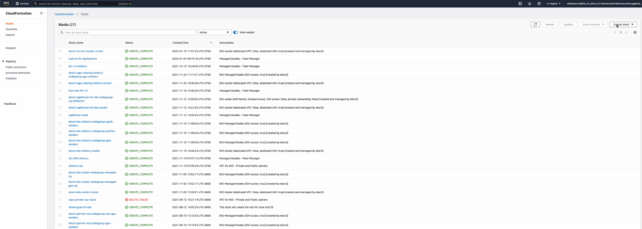Open Activated extensions in the sidebar

[18, 73]
